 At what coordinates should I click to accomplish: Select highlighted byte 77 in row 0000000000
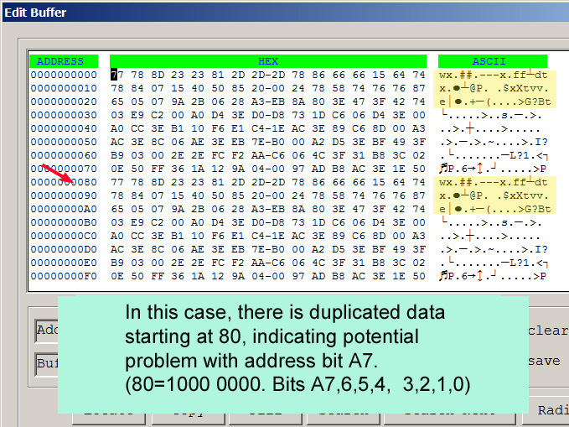pyautogui.click(x=116, y=75)
